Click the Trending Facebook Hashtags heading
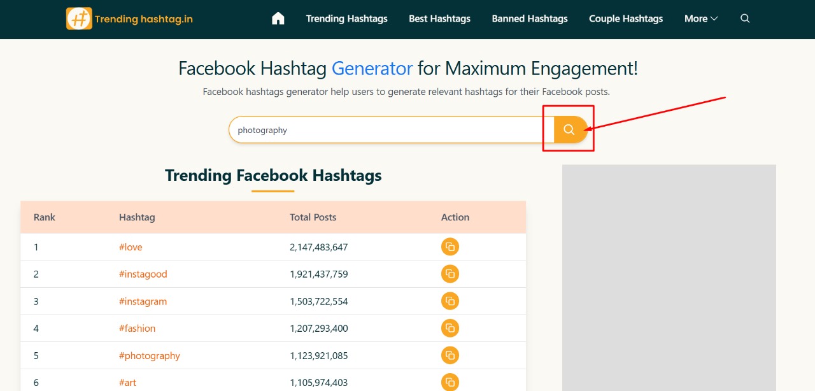815x391 pixels. point(273,175)
